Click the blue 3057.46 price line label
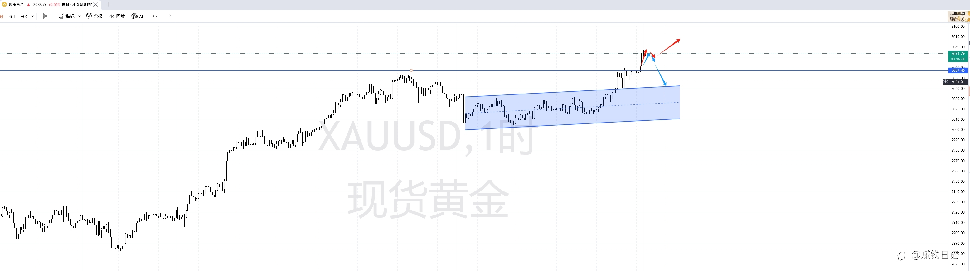Screen dimensions: 970x271 pyautogui.click(x=958, y=70)
